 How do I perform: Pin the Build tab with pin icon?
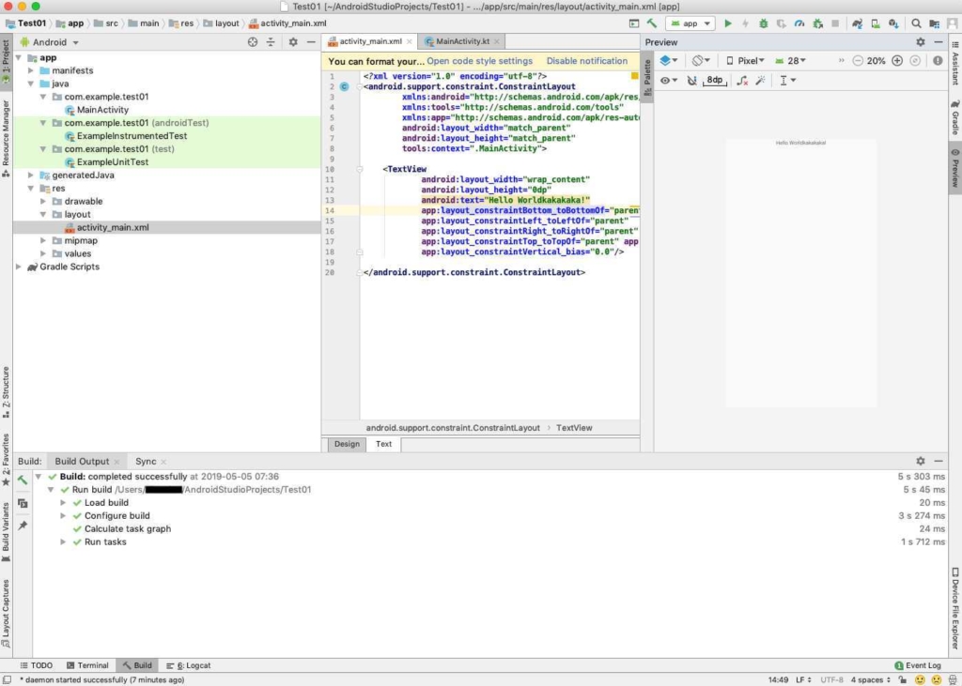pos(23,526)
